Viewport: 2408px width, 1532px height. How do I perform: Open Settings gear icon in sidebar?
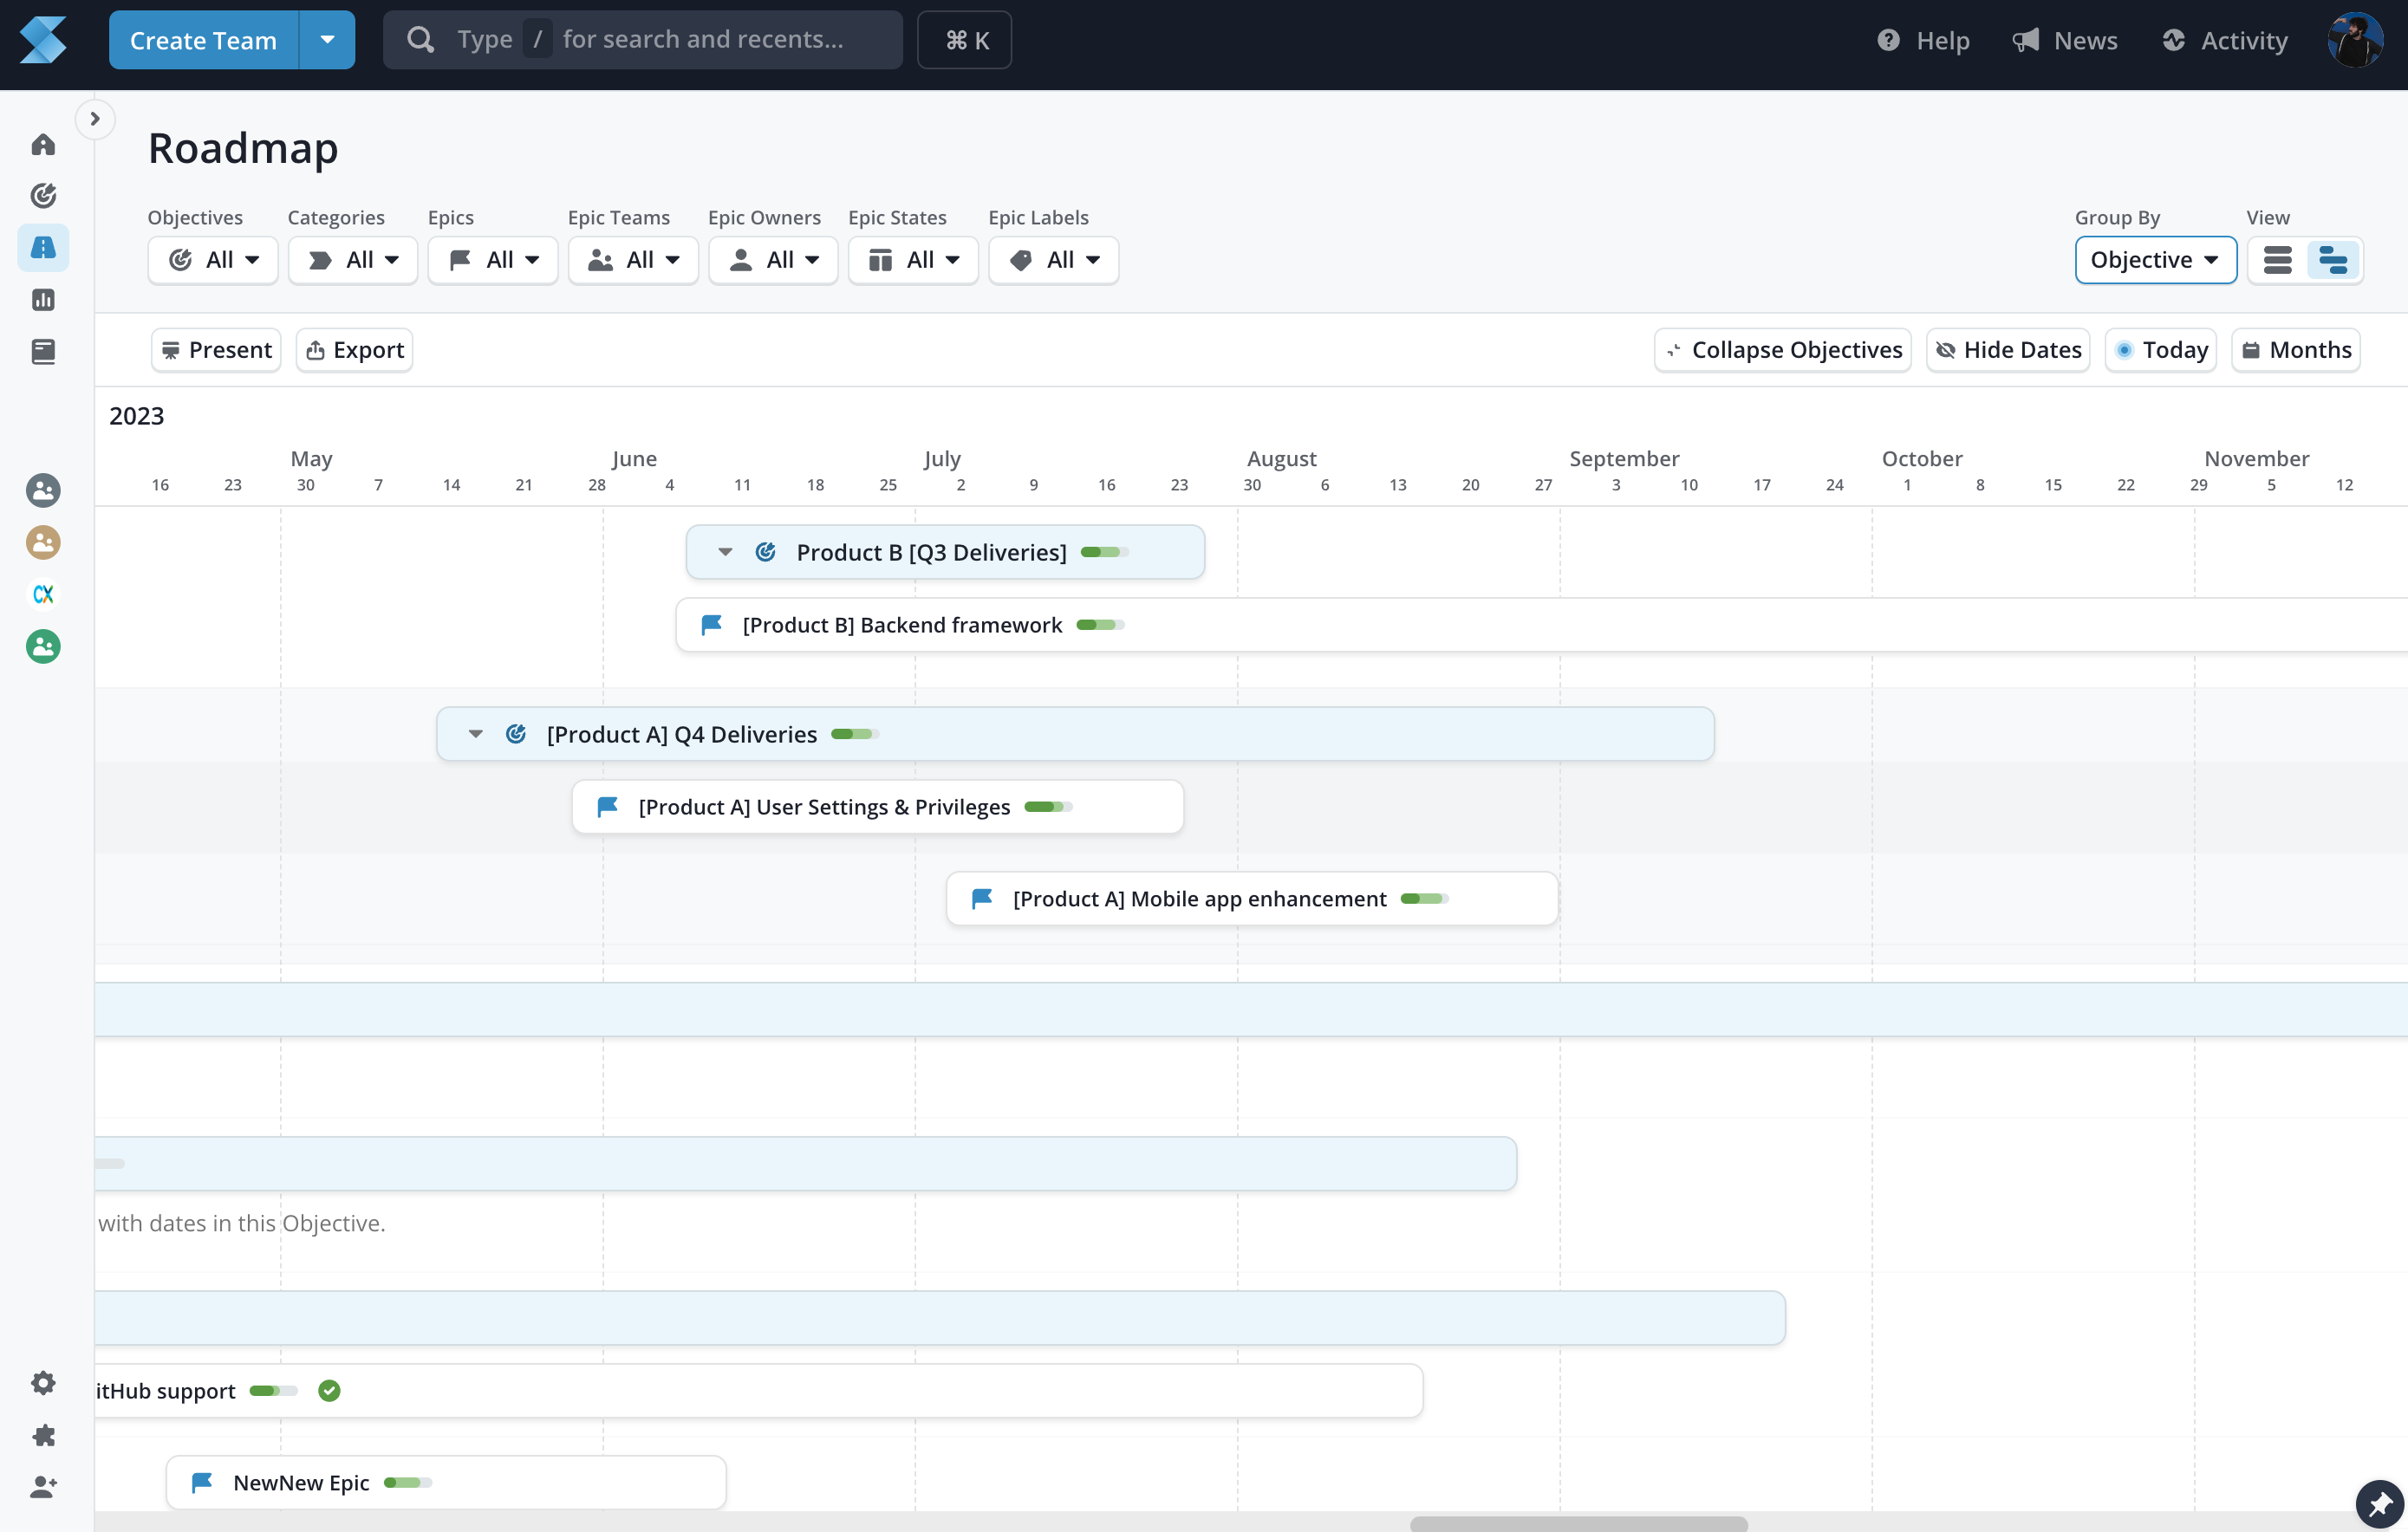point(43,1383)
